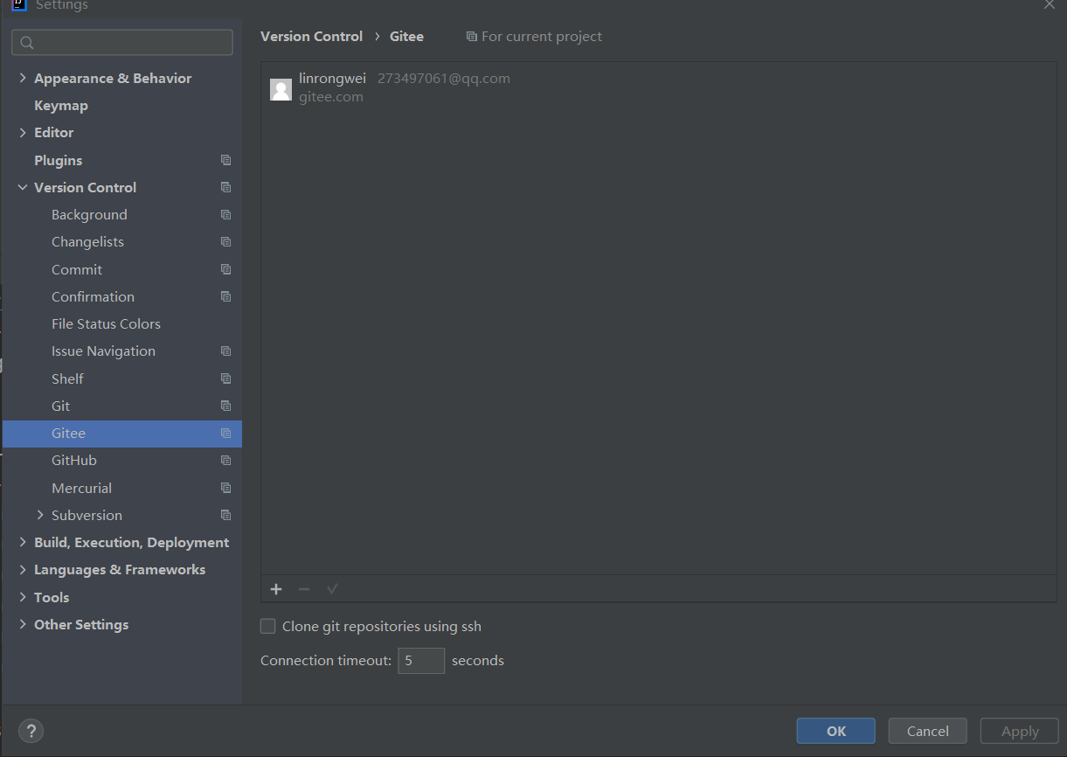The image size is (1067, 757).
Task: Click project-level icon next to Gitee
Action: 226,433
